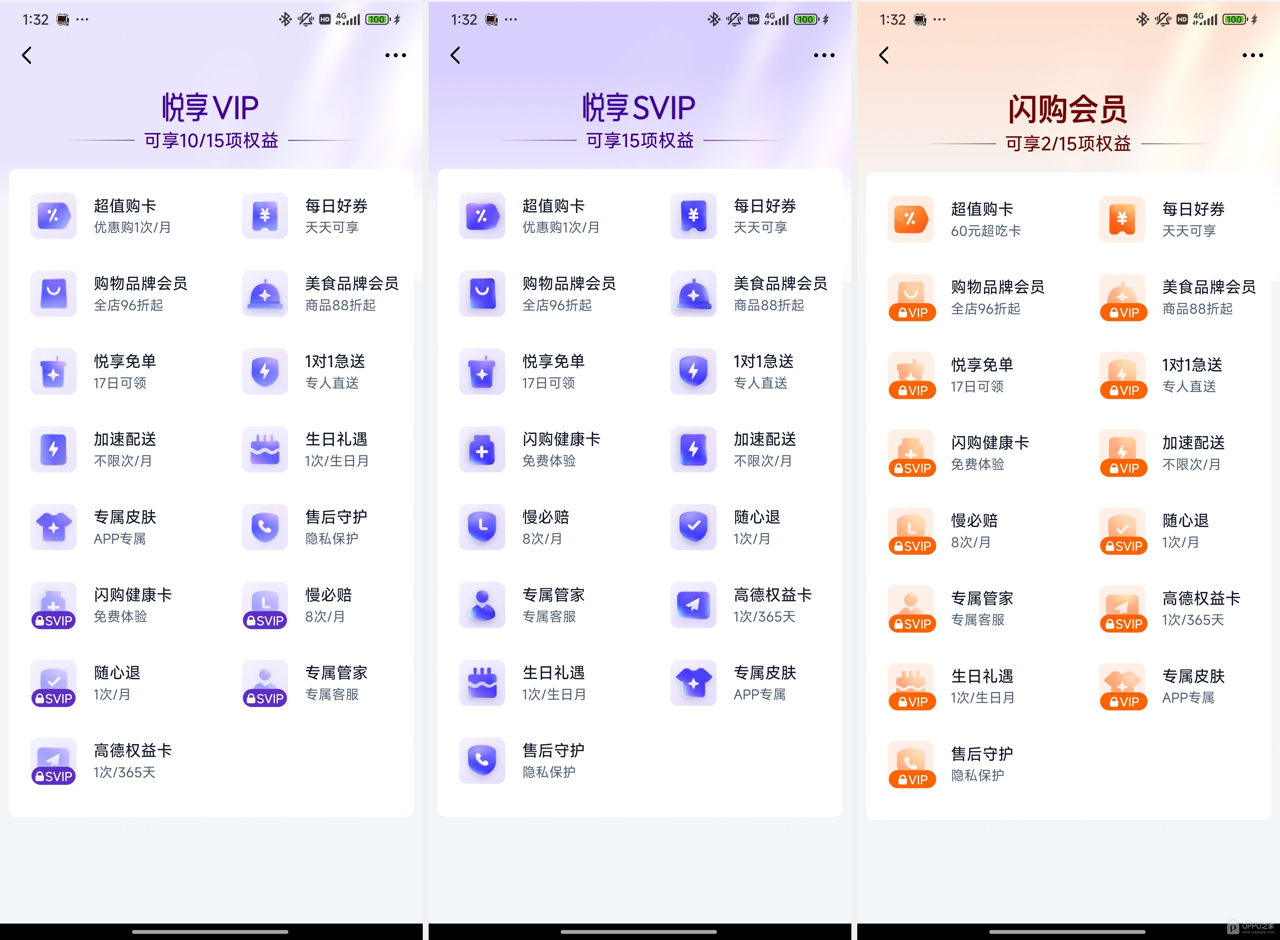Tap back arrow on 闪购会员 screen

(884, 55)
